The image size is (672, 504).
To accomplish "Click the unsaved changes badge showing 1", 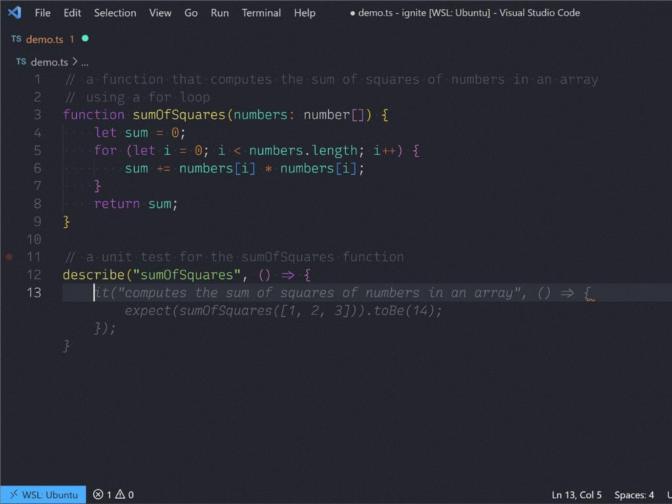I will point(73,39).
